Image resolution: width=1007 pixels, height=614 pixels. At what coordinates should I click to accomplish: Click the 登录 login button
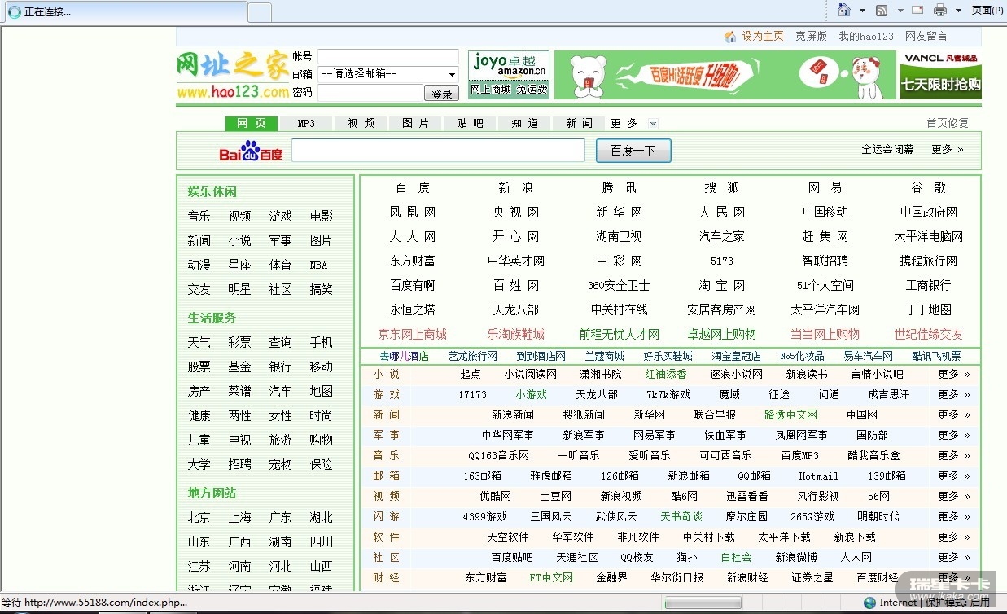click(x=441, y=94)
